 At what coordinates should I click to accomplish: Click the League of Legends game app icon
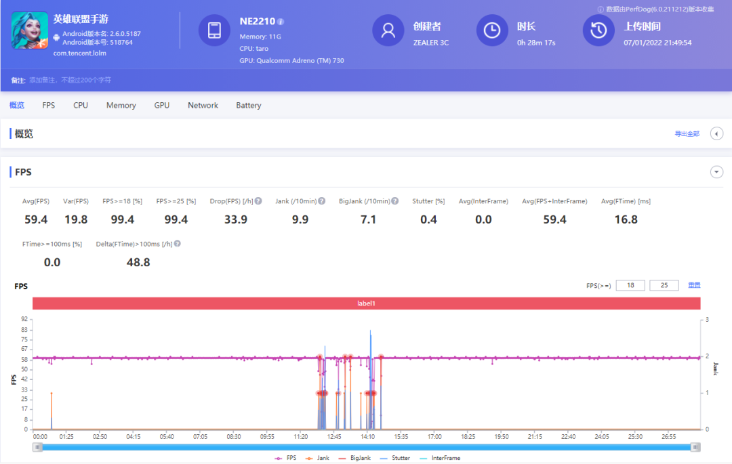point(30,31)
